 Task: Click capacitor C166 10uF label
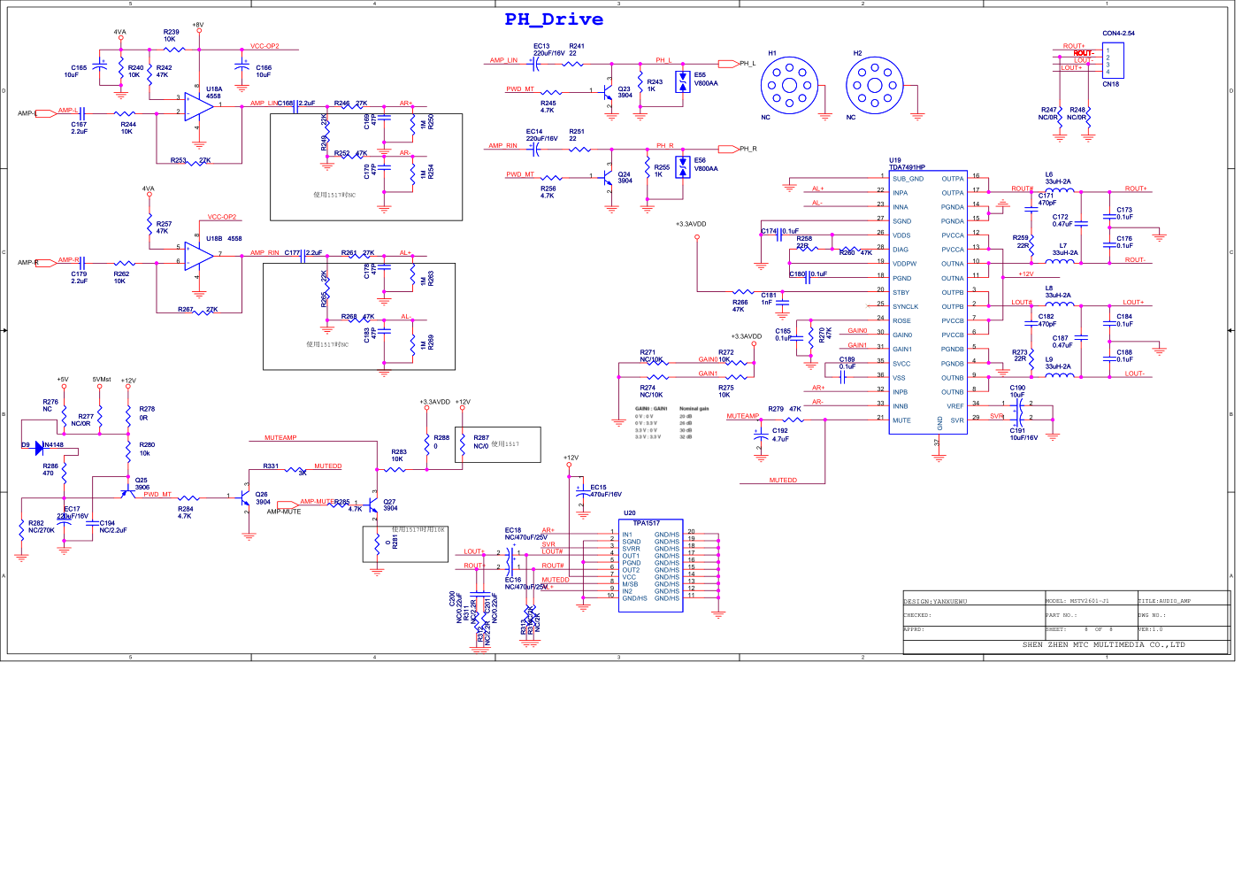pos(264,71)
